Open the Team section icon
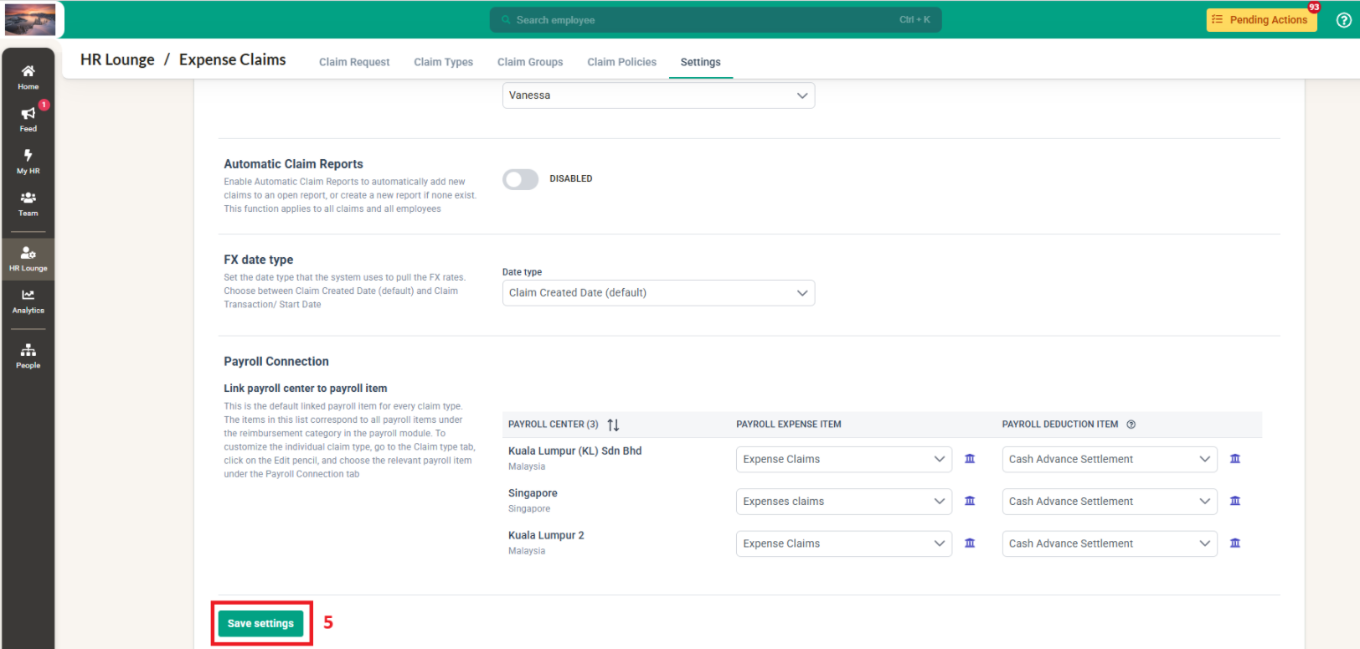This screenshot has height=649, width=1360. pos(28,198)
